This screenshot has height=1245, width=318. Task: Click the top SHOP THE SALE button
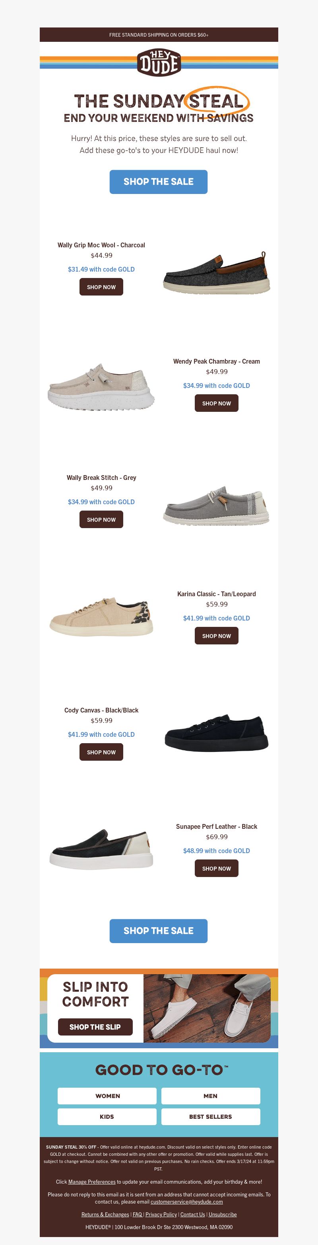click(158, 182)
